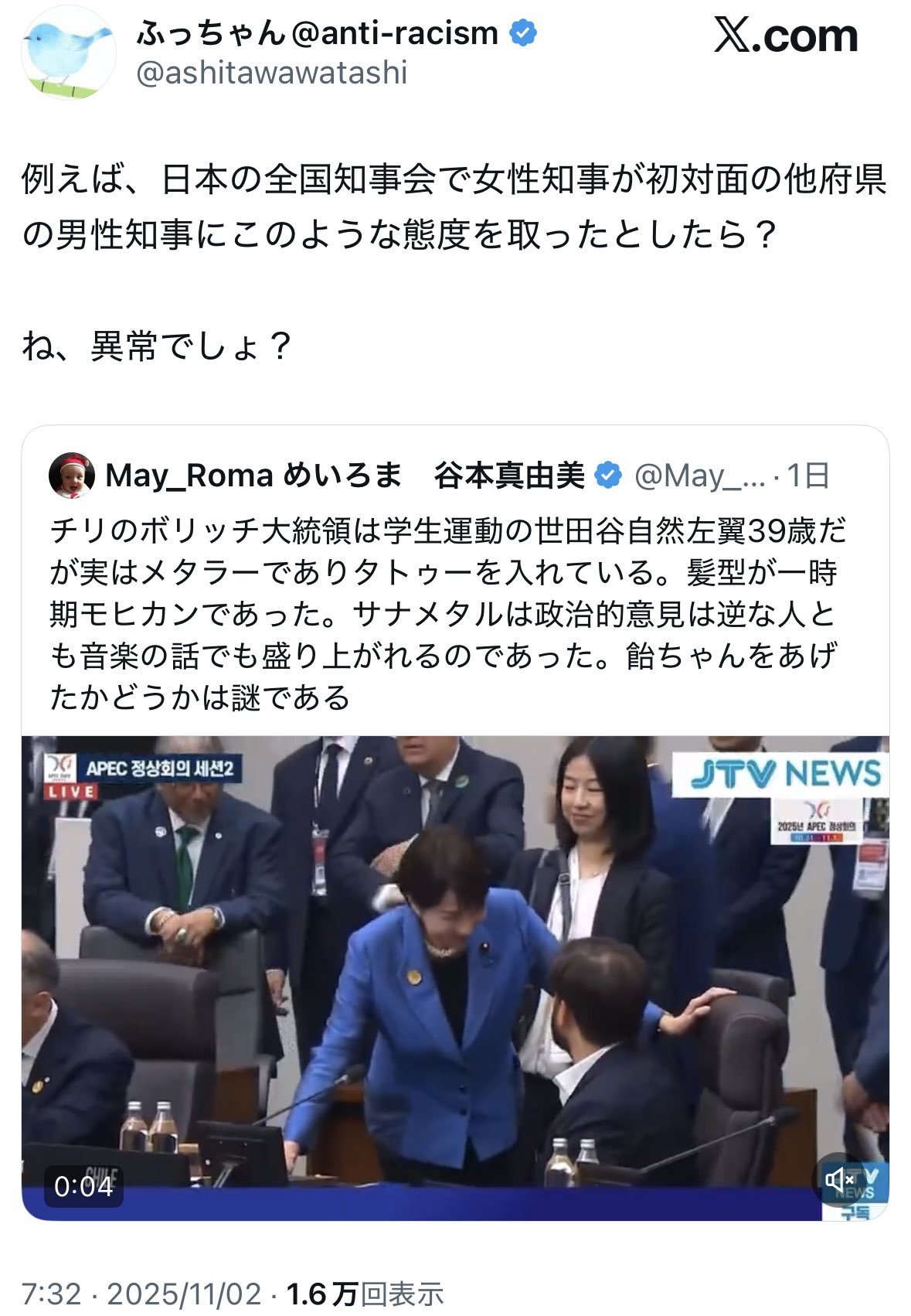Click the red LIVE badge in the video
Screen dimensions: 911x1316
point(71,792)
